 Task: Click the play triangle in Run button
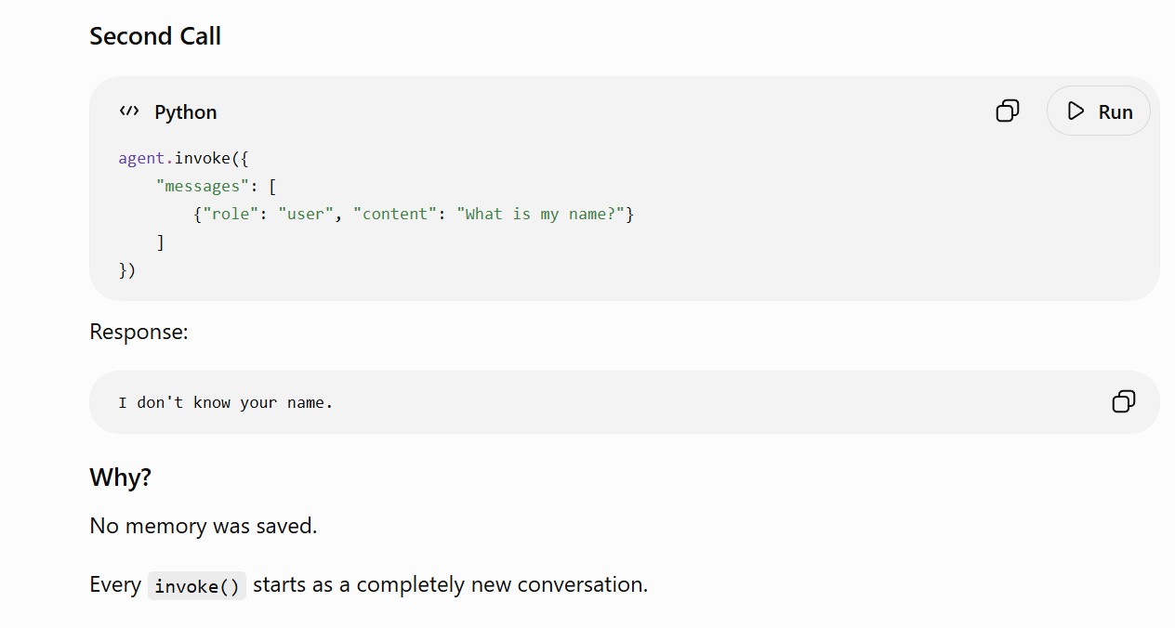[1076, 111]
